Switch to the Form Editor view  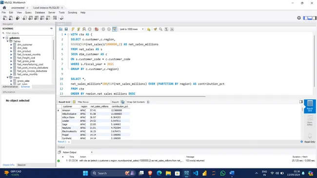[x=310, y=120]
